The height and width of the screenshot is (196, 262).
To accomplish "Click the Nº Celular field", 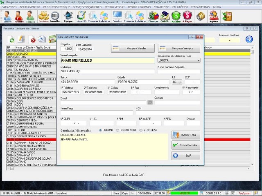I will (x=117, y=92).
